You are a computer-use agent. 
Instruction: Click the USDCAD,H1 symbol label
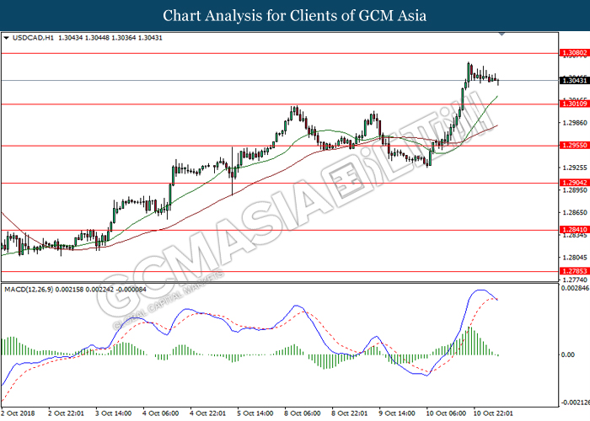click(32, 38)
